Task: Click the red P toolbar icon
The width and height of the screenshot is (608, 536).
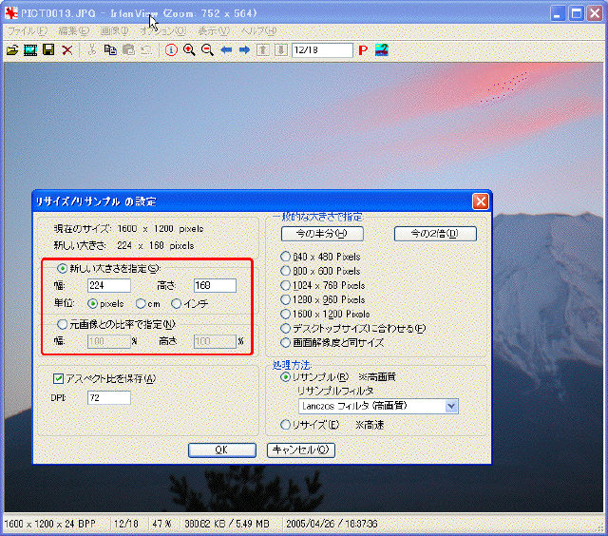Action: pos(363,49)
